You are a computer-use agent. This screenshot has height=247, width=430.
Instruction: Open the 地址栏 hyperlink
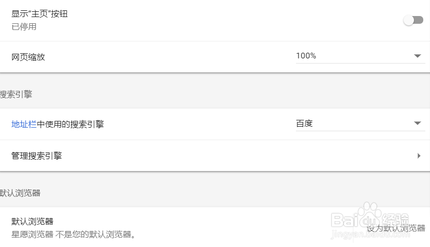(x=24, y=124)
